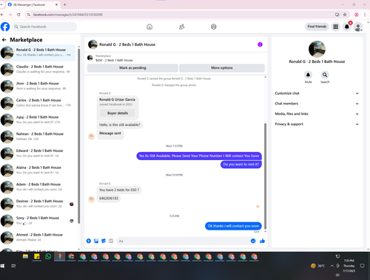Open Ronald G conversation header title

point(127,44)
